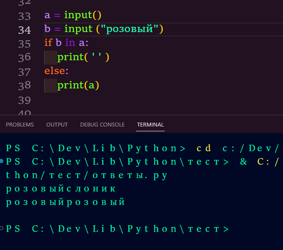Click the blue command-success dot in terminal gutter
The width and height of the screenshot is (283, 250).
2,161
